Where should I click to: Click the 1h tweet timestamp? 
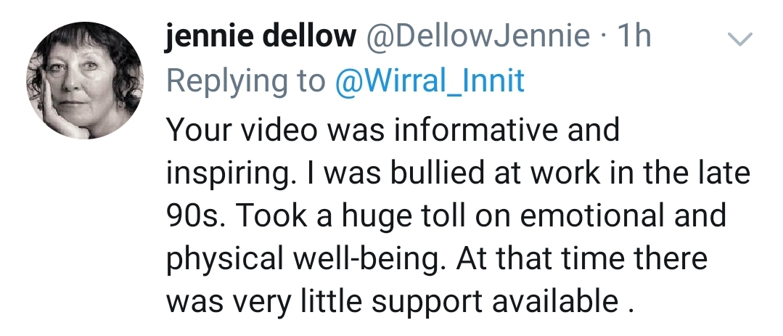[632, 37]
